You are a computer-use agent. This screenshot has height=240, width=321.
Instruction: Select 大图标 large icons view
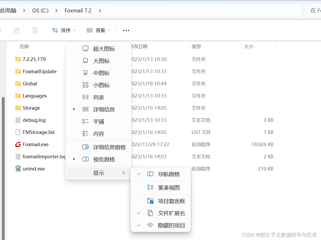tap(98, 61)
